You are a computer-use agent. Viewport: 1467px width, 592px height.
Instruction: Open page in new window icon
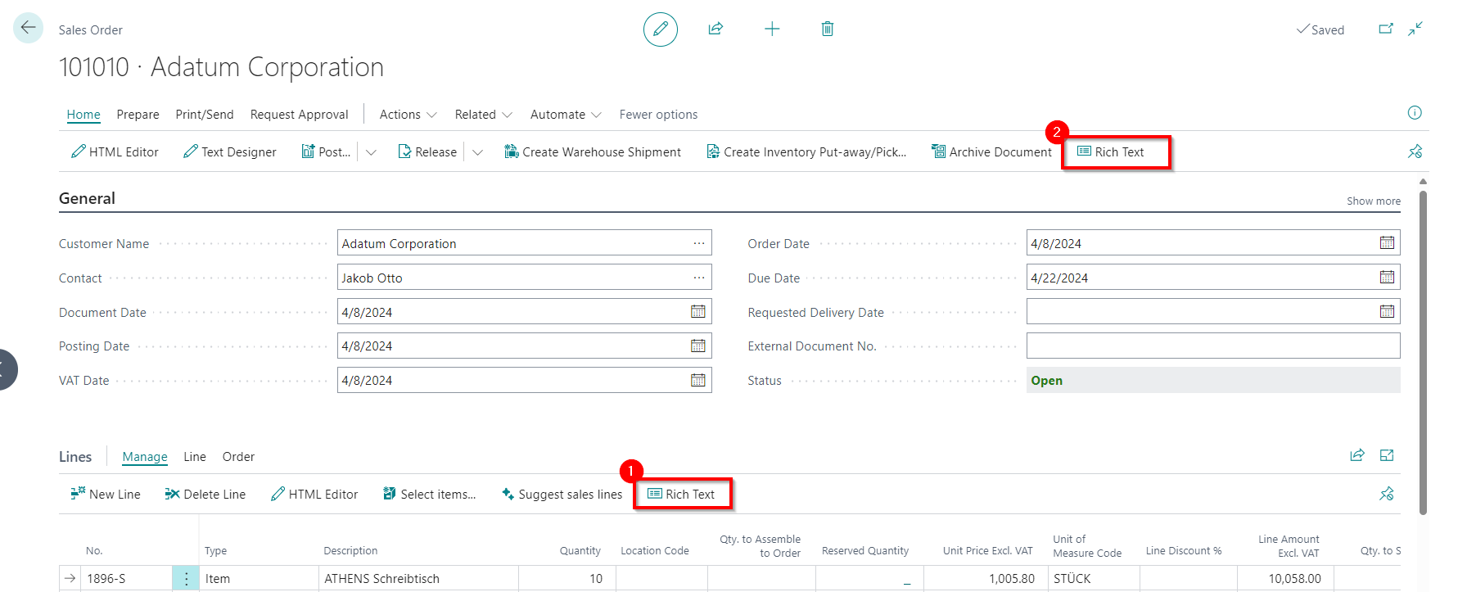(x=1386, y=29)
